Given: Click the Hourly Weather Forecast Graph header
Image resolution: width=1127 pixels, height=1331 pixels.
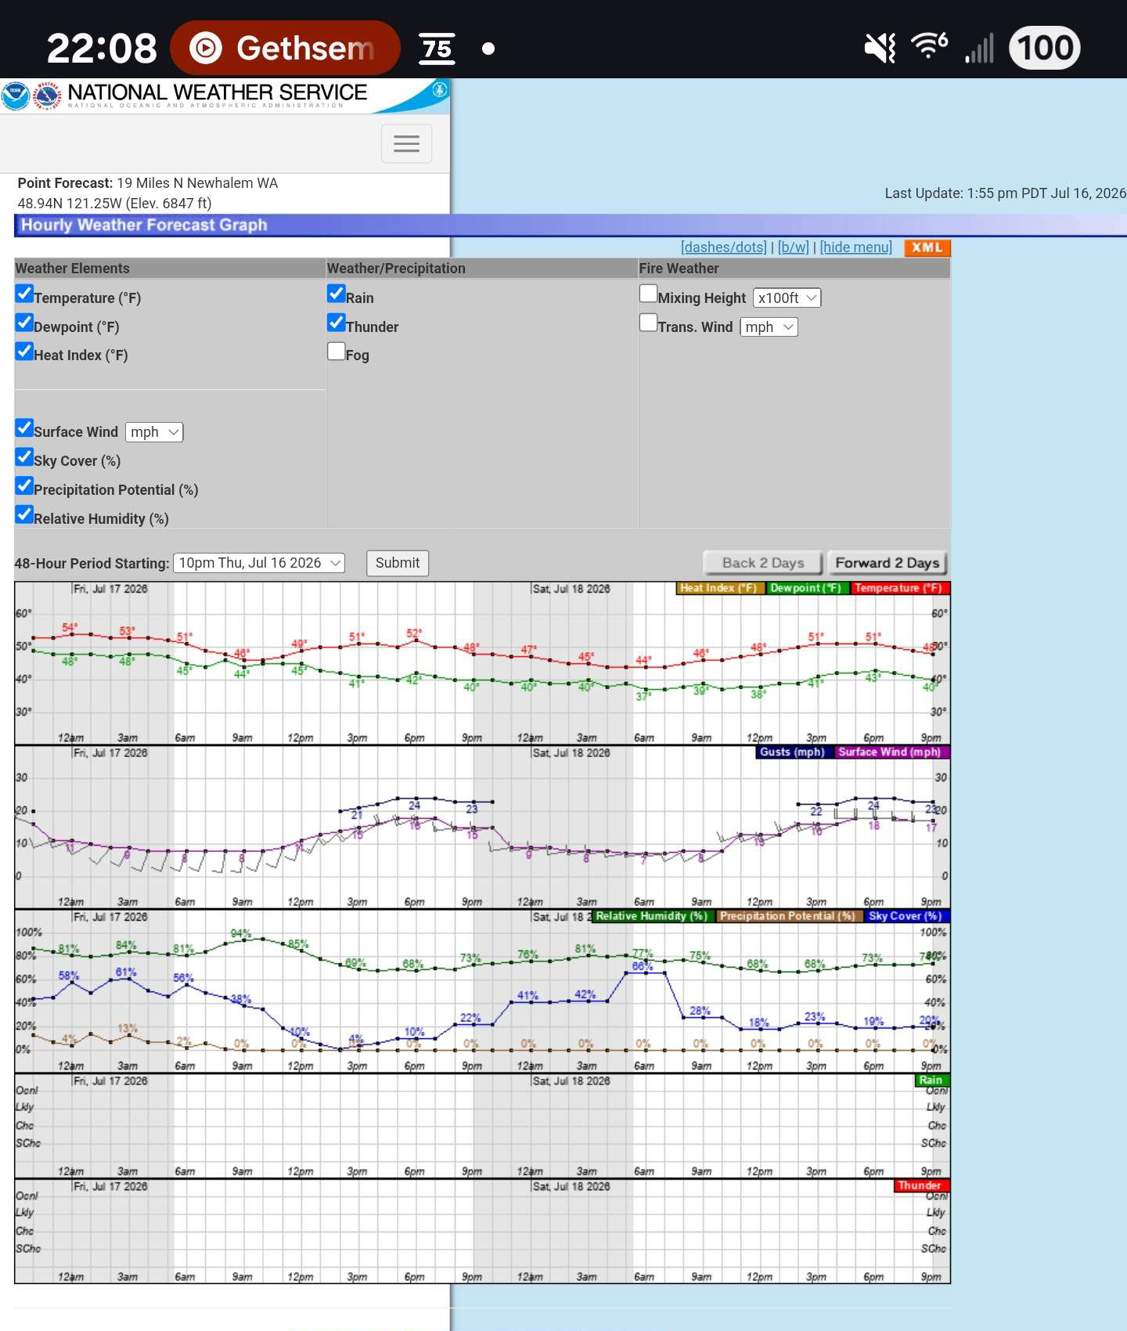Looking at the screenshot, I should point(144,225).
